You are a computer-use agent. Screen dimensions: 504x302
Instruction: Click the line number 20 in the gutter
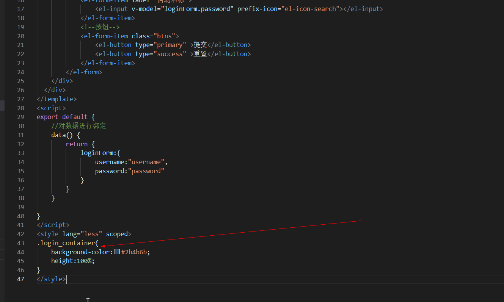[20, 36]
